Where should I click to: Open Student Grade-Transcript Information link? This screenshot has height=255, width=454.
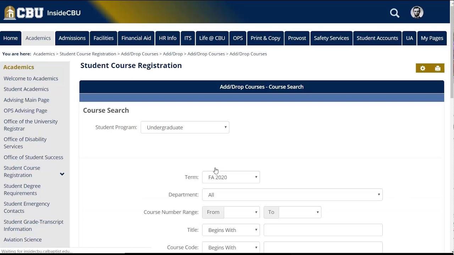[34, 225]
